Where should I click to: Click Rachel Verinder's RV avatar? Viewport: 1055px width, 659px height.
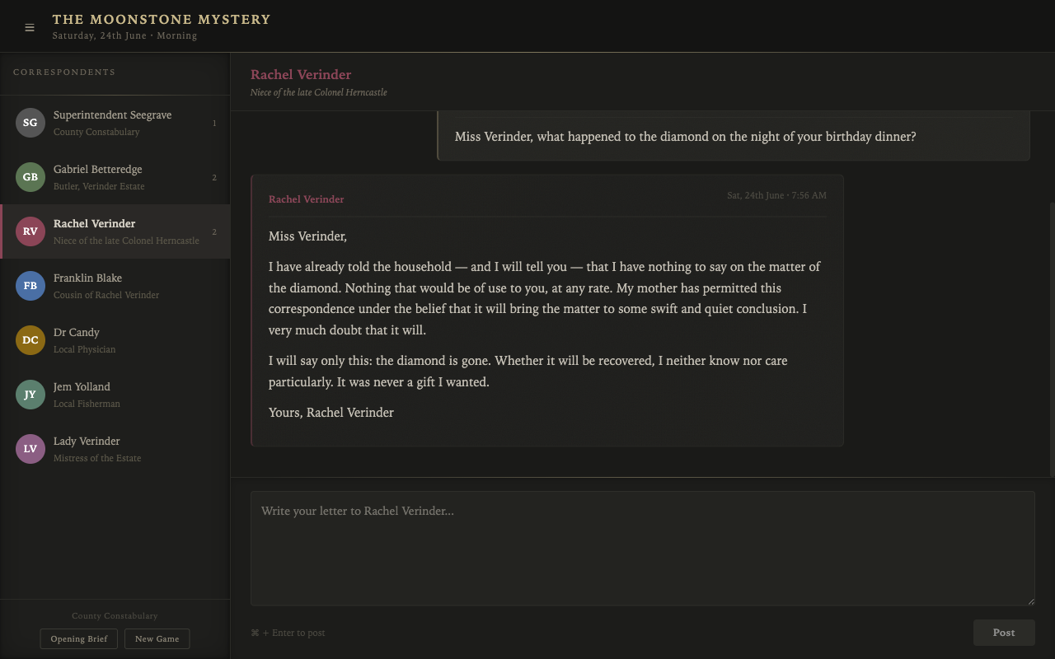30,231
